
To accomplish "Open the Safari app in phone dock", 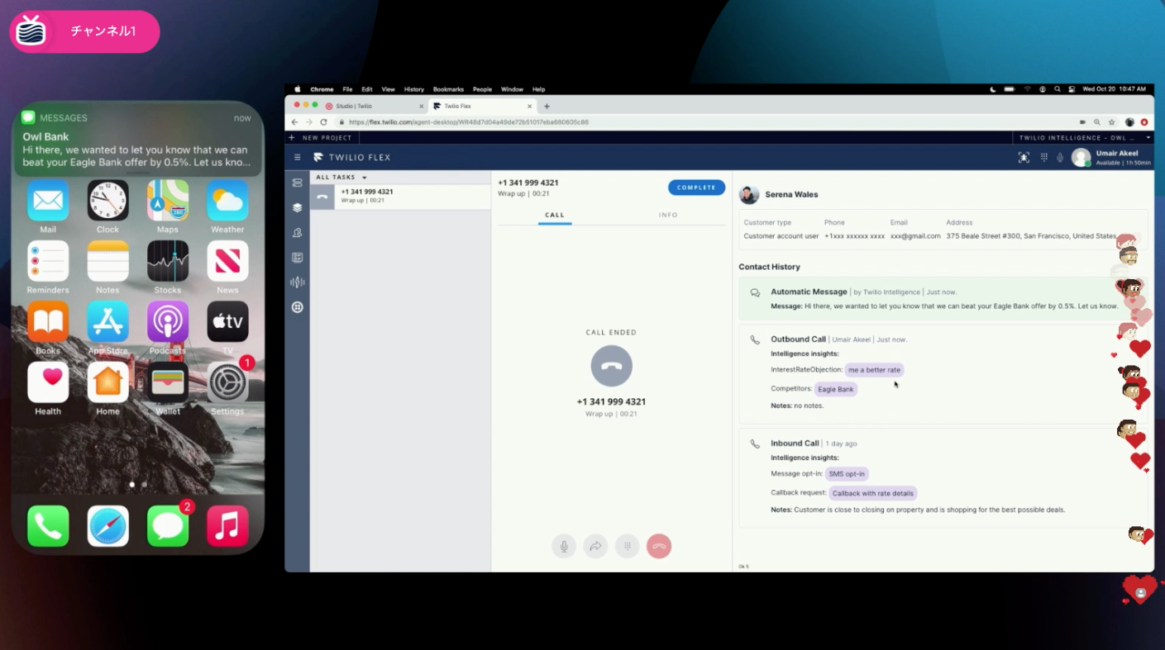I will click(x=108, y=526).
